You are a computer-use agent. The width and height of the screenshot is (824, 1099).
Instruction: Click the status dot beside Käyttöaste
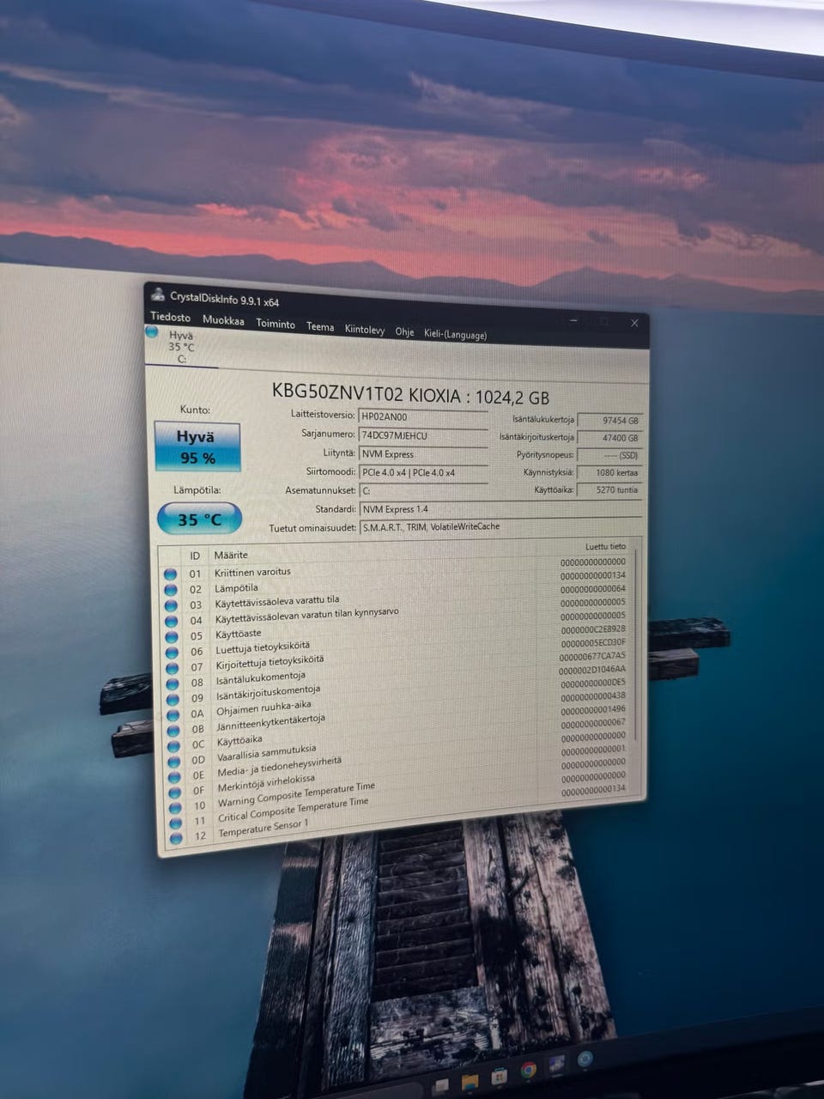171,637
